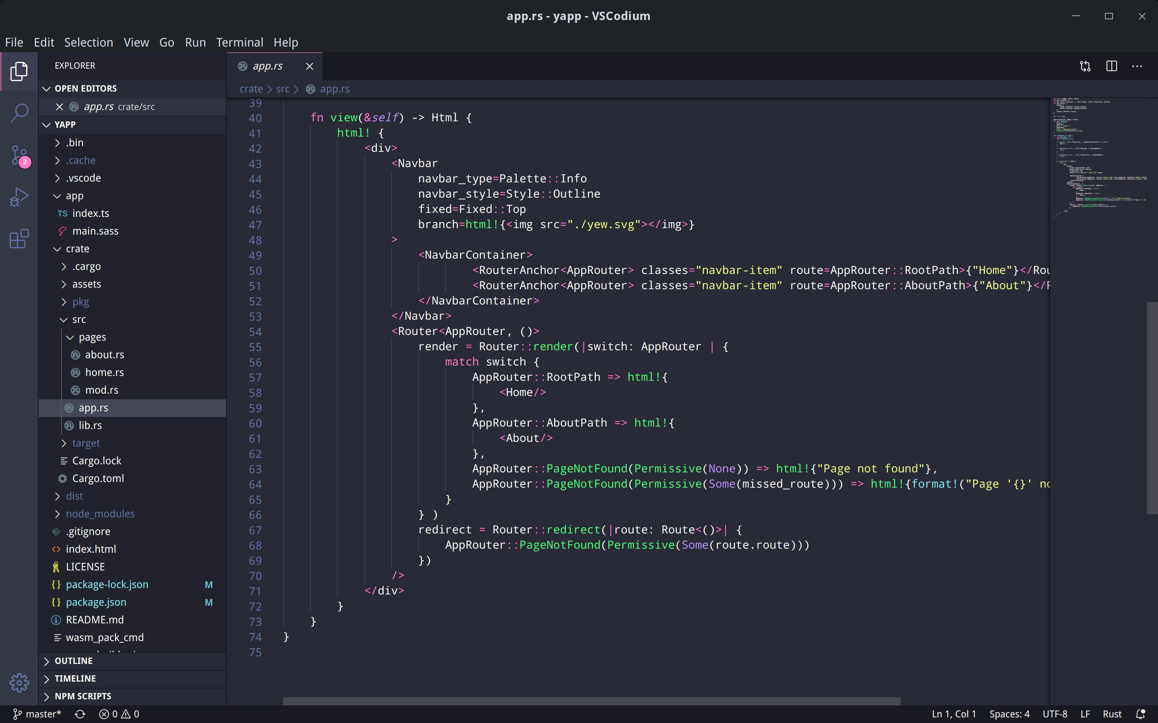Split the editor to the right
Screen dimensions: 1158x723
[1111, 66]
